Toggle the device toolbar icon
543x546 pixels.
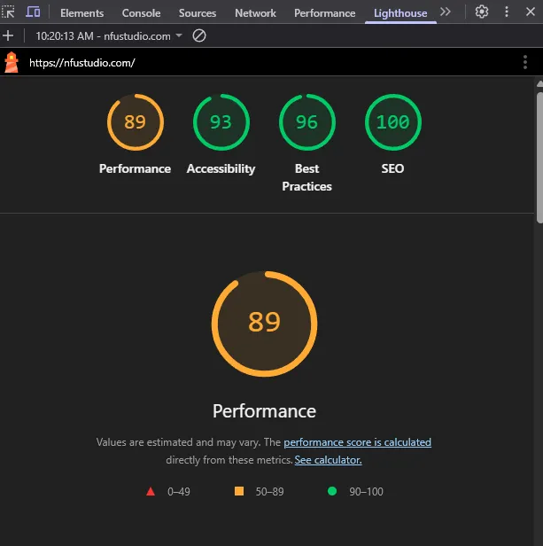pos(33,12)
